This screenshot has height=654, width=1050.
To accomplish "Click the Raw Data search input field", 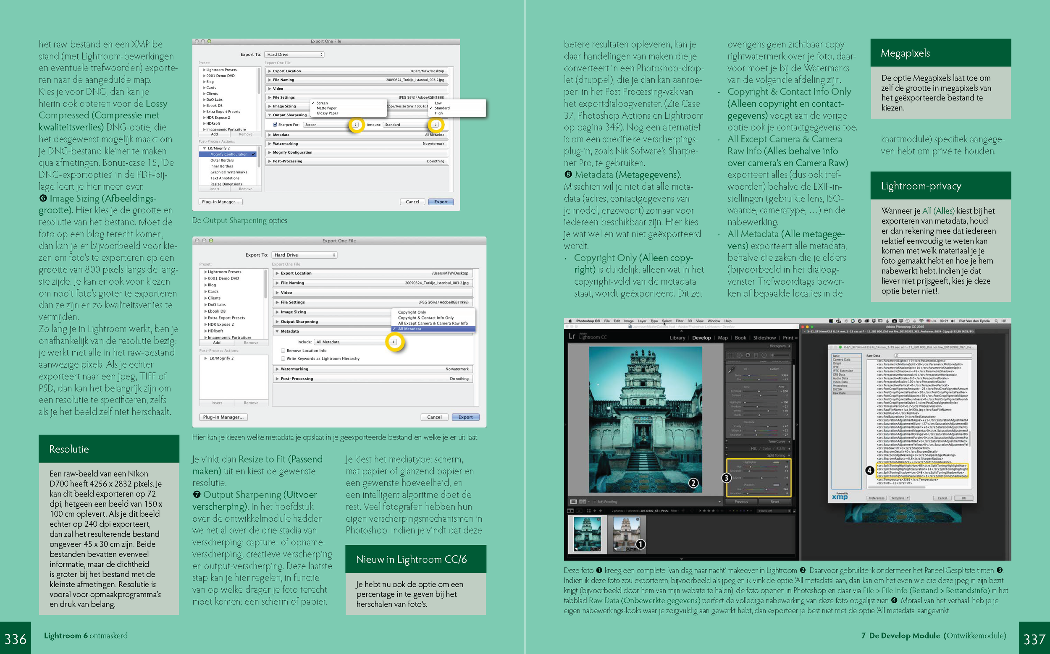I will 934,356.
